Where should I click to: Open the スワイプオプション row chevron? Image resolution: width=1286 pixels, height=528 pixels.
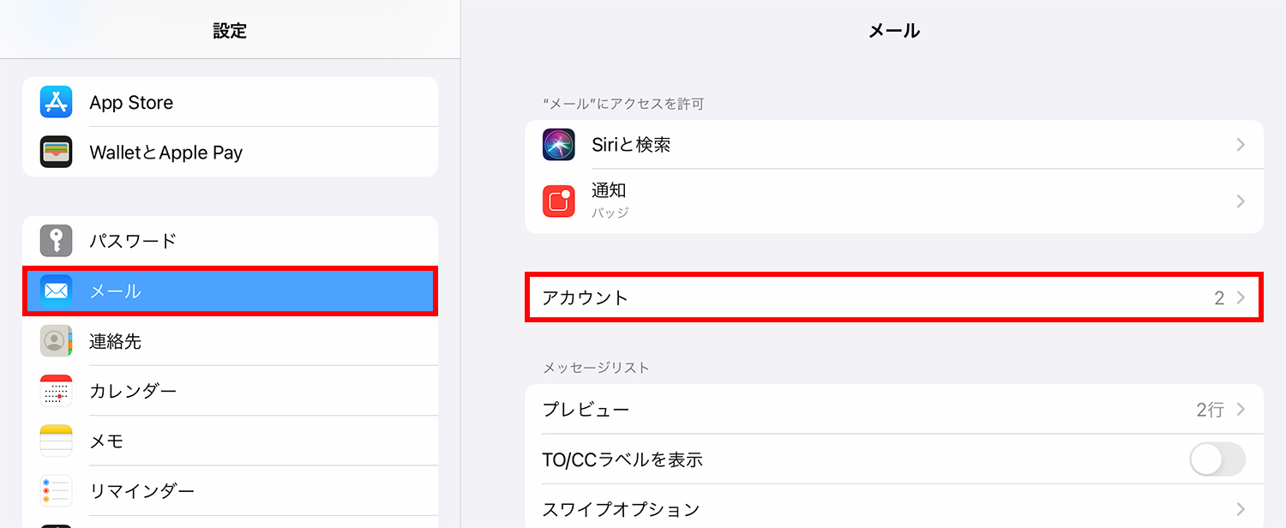pyautogui.click(x=1241, y=509)
